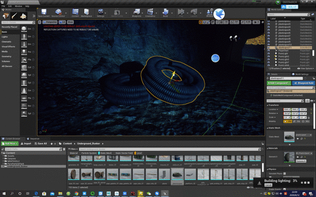Toggle the eye icon of PointLight2 row
The height and width of the screenshot is (197, 316).
pos(269,57)
